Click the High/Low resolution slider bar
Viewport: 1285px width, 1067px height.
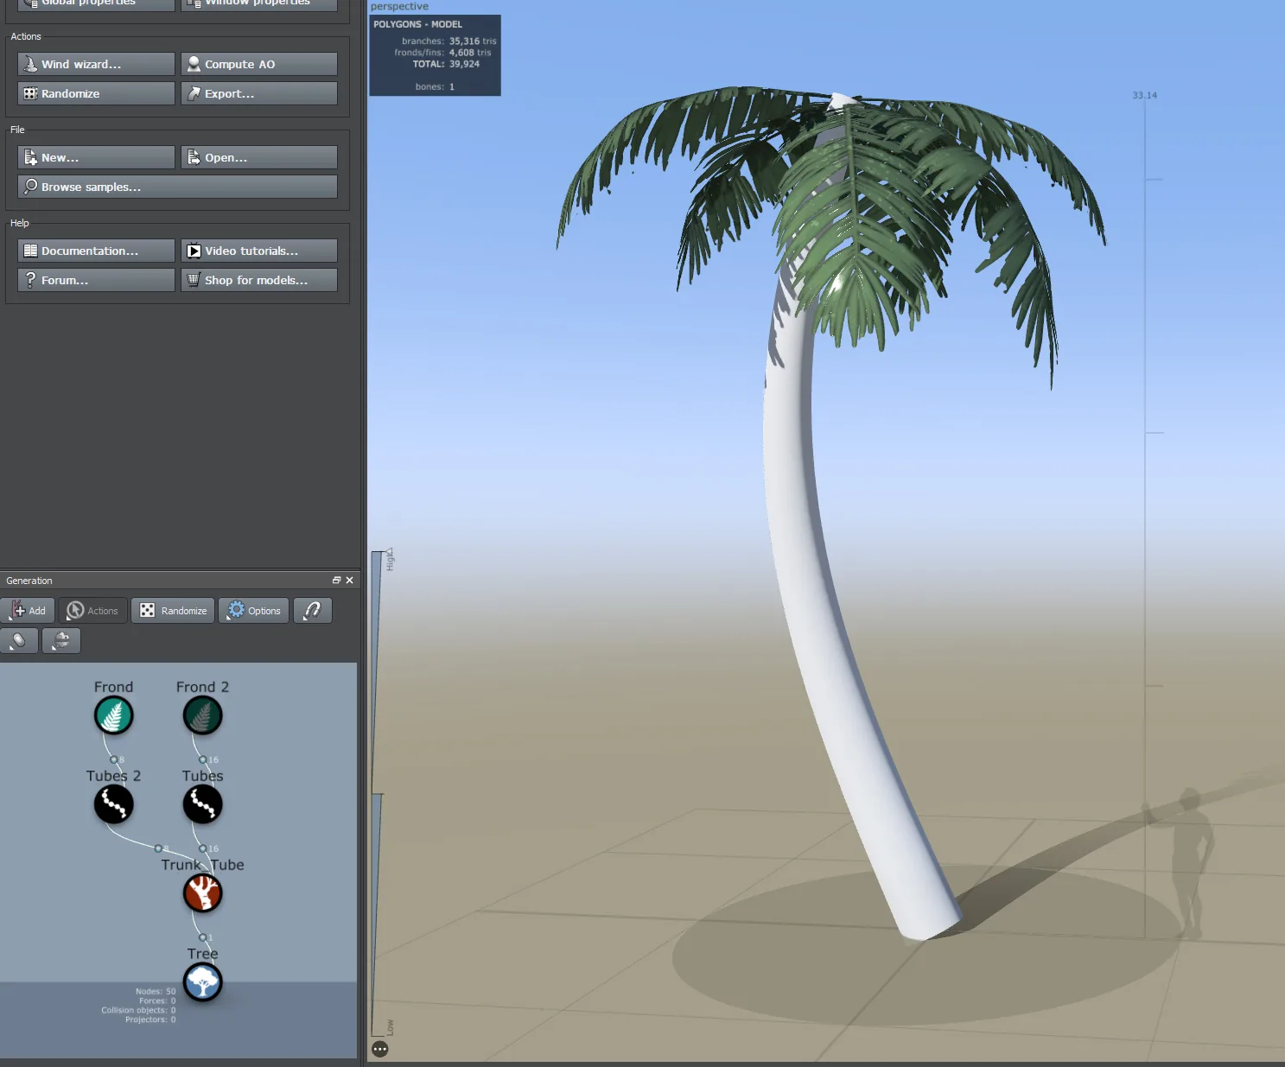(377, 793)
